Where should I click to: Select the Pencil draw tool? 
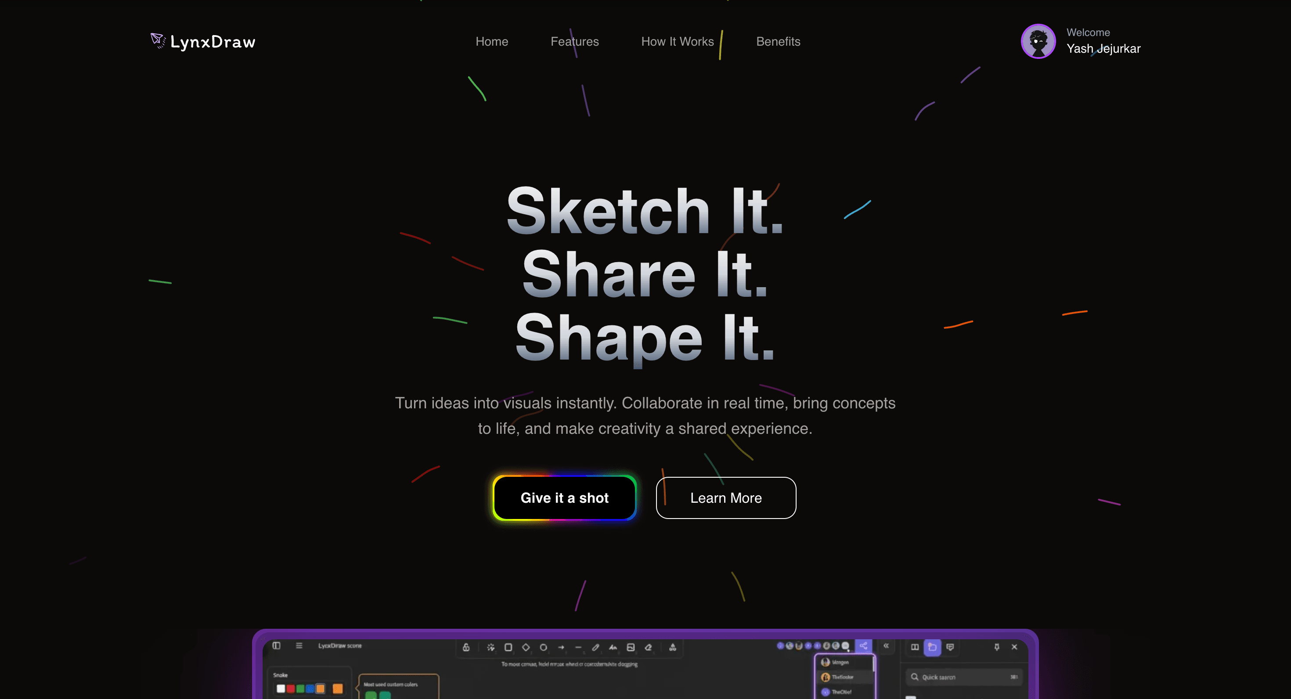(595, 647)
